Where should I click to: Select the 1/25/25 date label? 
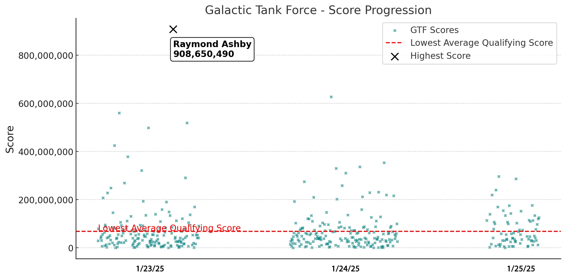521,269
